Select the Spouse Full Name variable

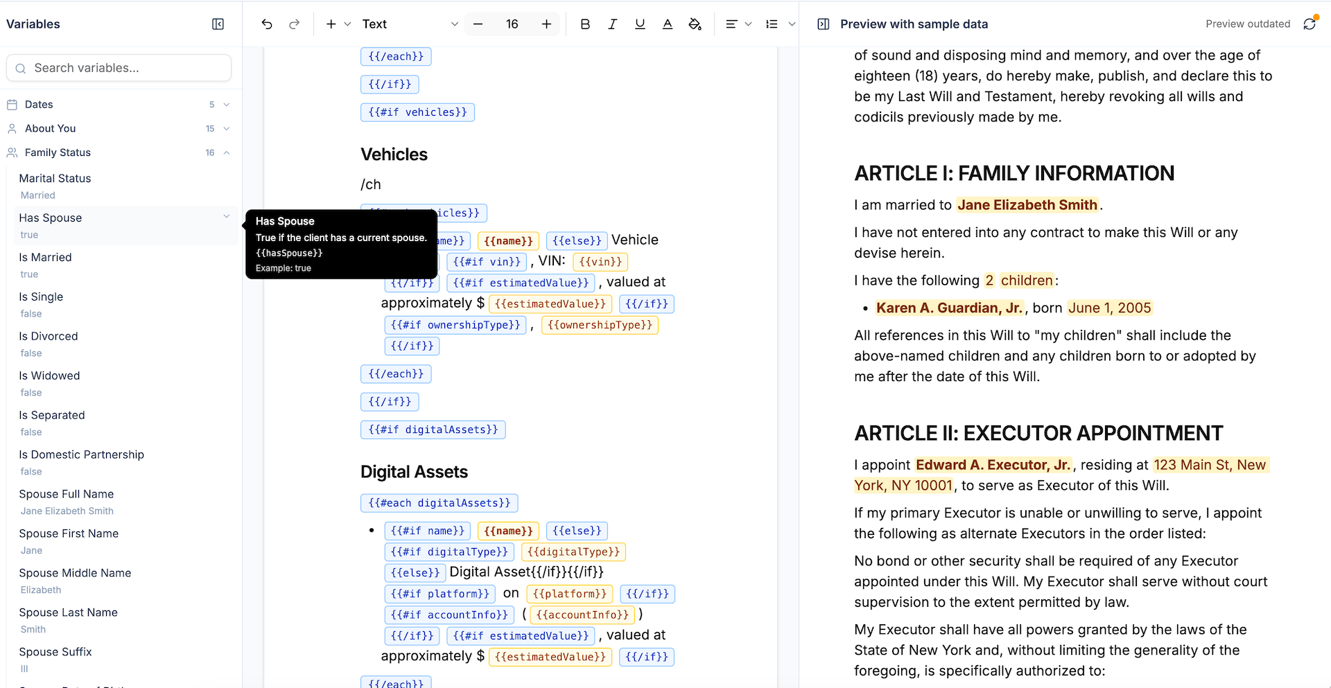(67, 494)
